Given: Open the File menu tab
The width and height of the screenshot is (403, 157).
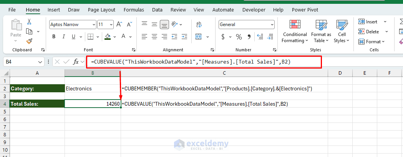Looking at the screenshot, I should coord(12,10).
